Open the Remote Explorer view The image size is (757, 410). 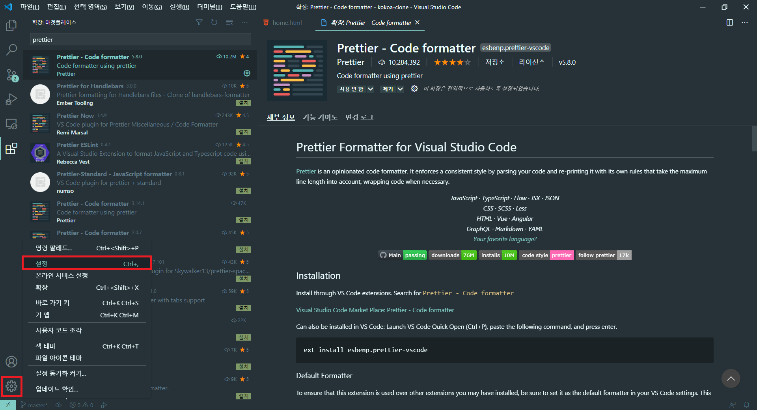(11, 124)
